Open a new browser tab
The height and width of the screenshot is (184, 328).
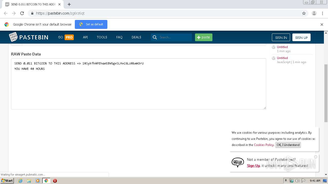click(69, 4)
